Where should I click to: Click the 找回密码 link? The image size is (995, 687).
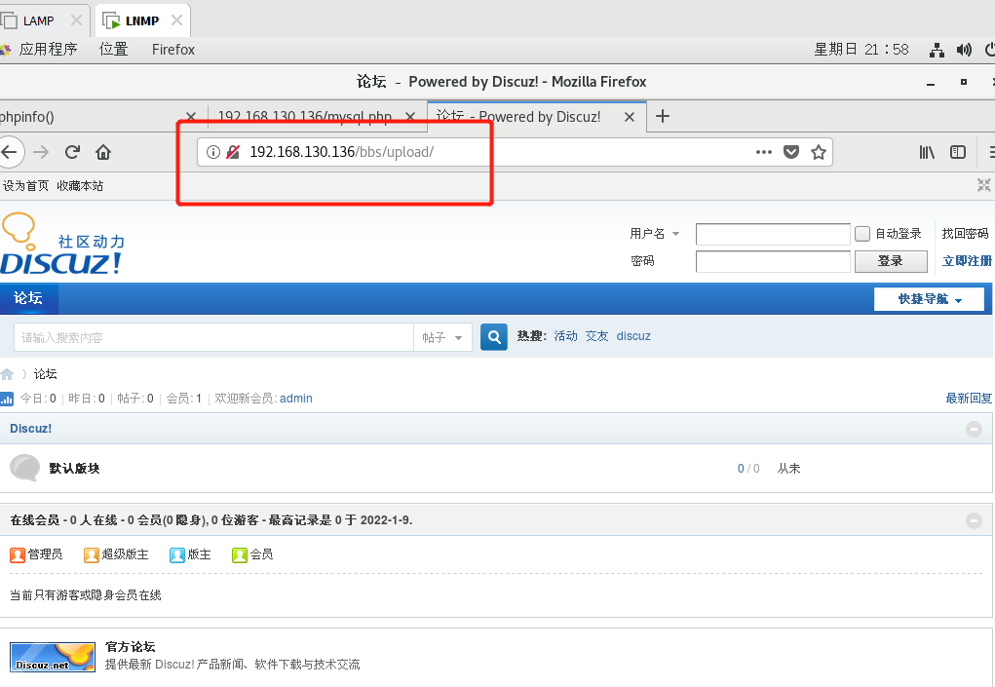(965, 234)
